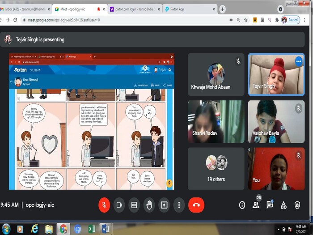
Task: Open meeting details info icon
Action: (242, 205)
